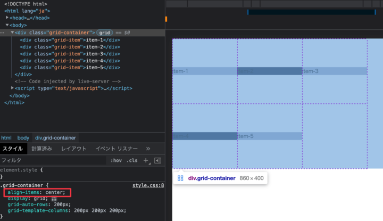Toggle the computed styles sidebar icon
This screenshot has width=383, height=221.
(x=158, y=161)
